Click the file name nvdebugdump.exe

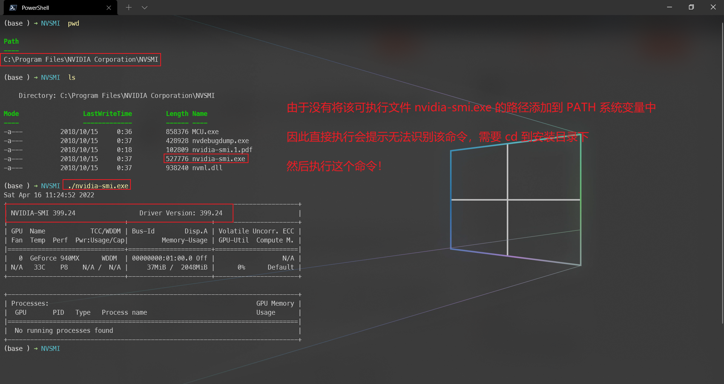coord(221,141)
